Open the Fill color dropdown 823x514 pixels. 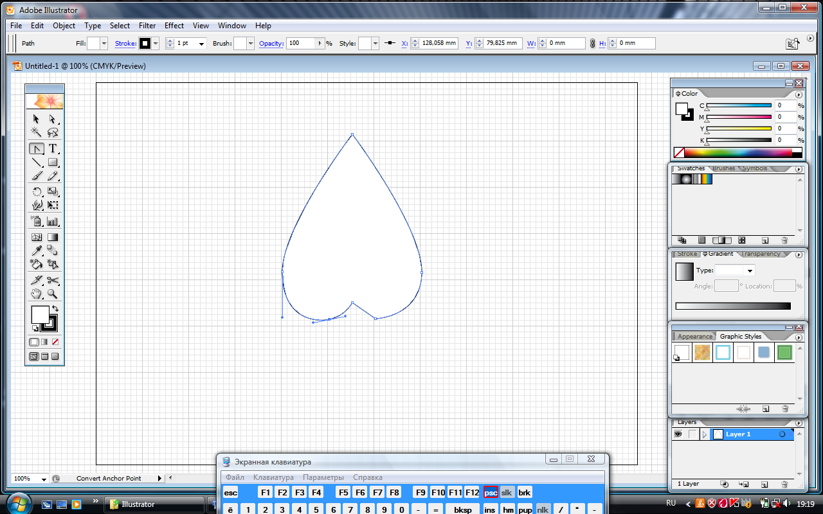104,44
